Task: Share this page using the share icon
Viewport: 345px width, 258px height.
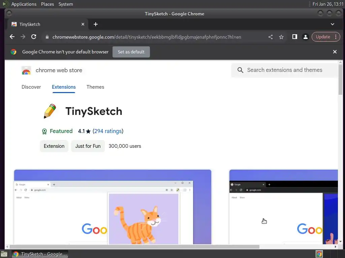Action: pyautogui.click(x=271, y=37)
